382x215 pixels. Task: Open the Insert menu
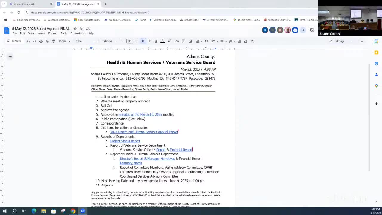click(41, 33)
